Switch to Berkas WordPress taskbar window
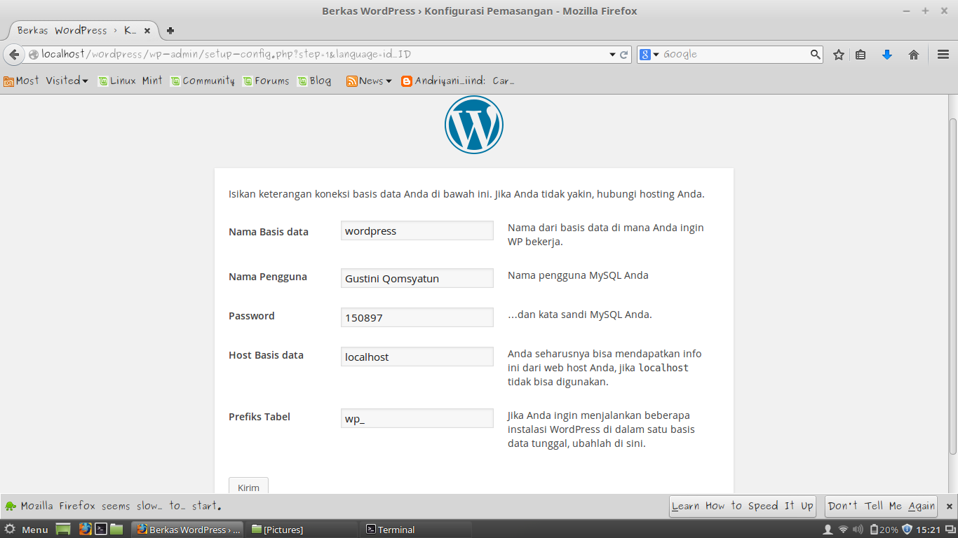This screenshot has width=958, height=538. 188,530
